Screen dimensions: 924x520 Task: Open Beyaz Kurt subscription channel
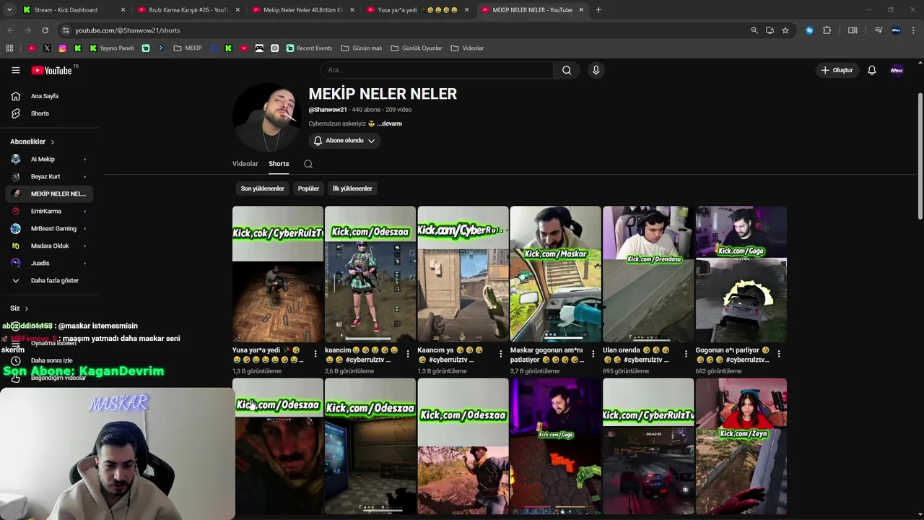tap(48, 176)
